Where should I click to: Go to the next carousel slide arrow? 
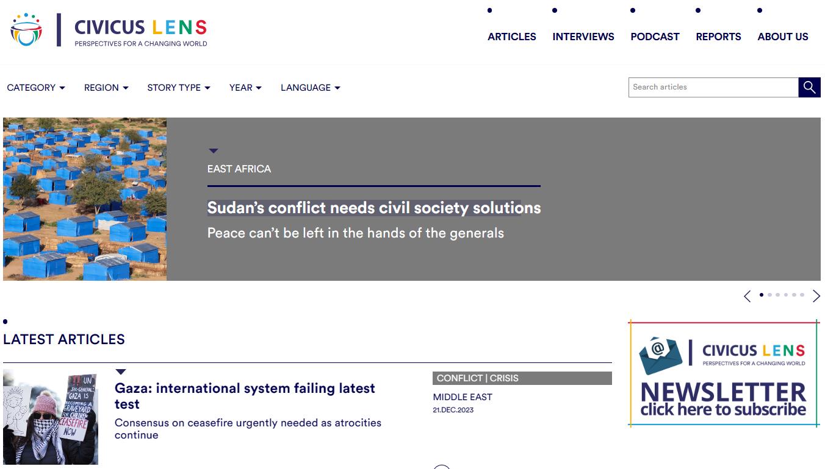[816, 296]
